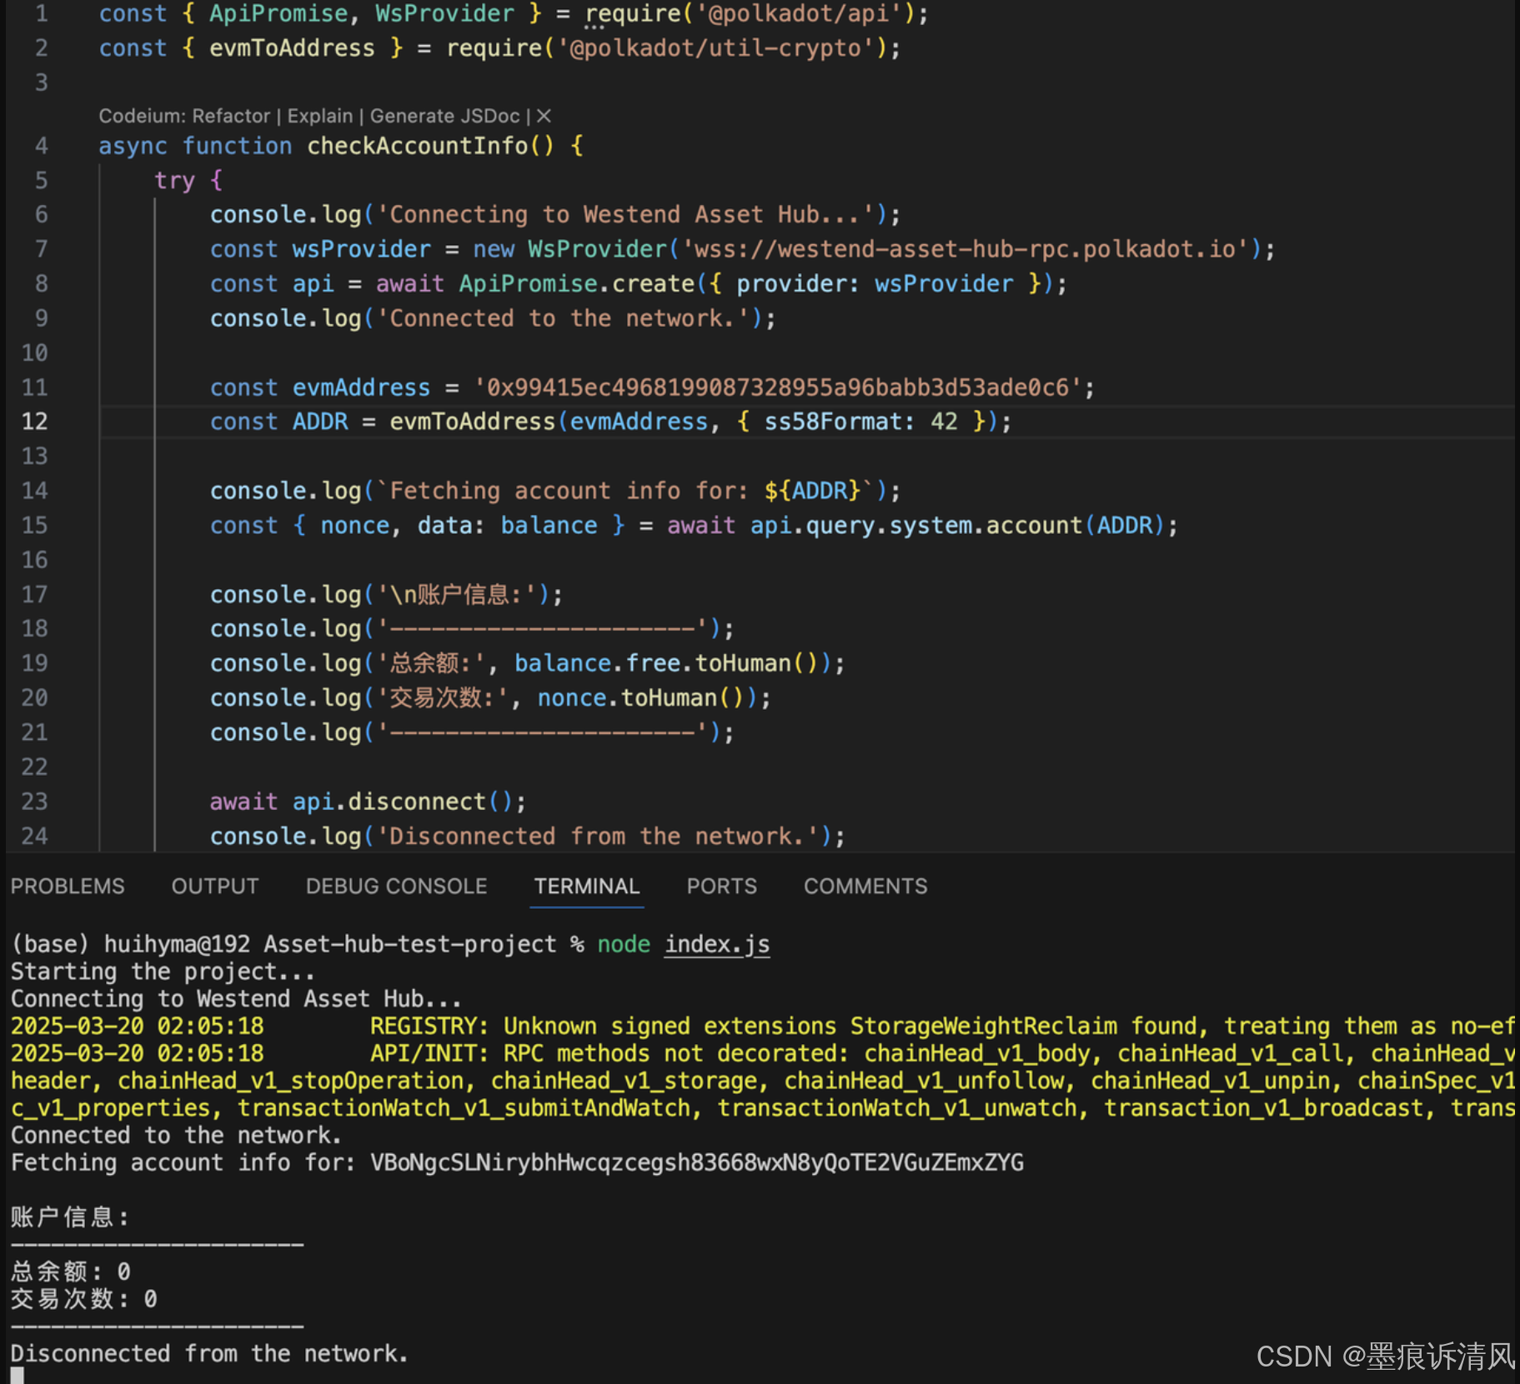
Task: Click the try keyword on line 5
Action: (x=174, y=180)
